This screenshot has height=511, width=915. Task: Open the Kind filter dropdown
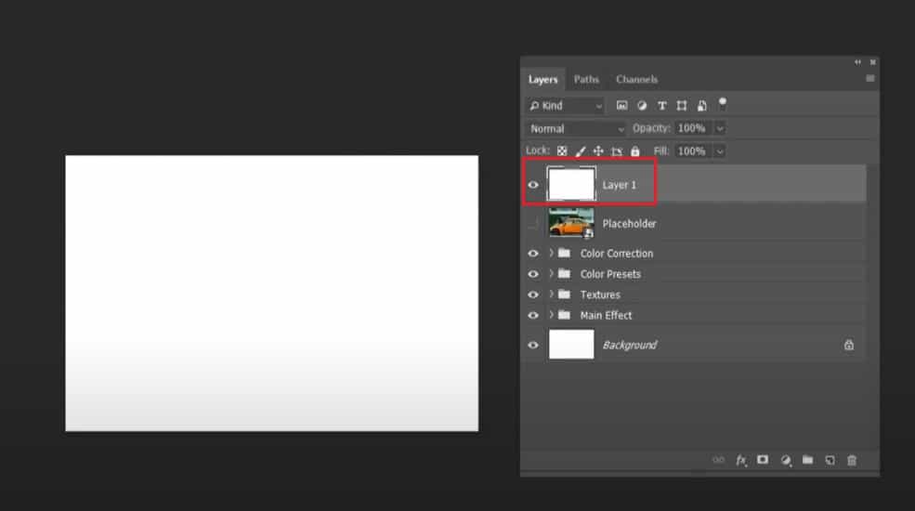(x=566, y=106)
